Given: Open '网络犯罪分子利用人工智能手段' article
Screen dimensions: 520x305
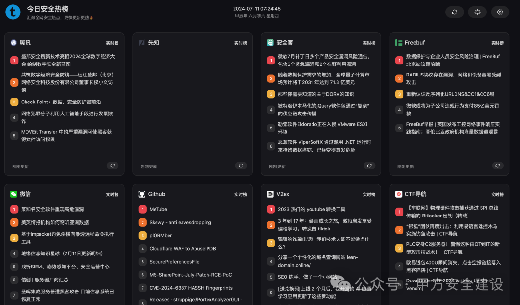Looking at the screenshot, I should (67, 117).
